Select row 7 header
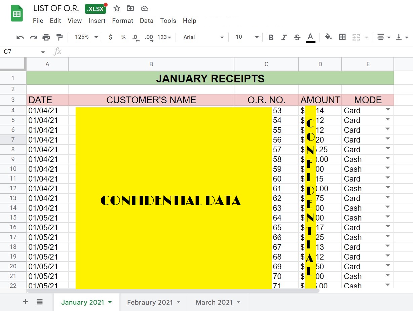Screen dimensions: 413x311 [13, 140]
